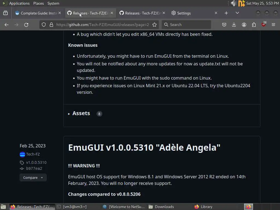This screenshot has width=280, height=210.
Task: Click the Known issues heading
Action: (x=83, y=45)
